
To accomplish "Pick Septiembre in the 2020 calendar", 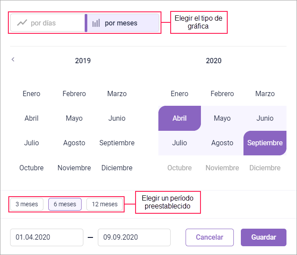I will [265, 143].
